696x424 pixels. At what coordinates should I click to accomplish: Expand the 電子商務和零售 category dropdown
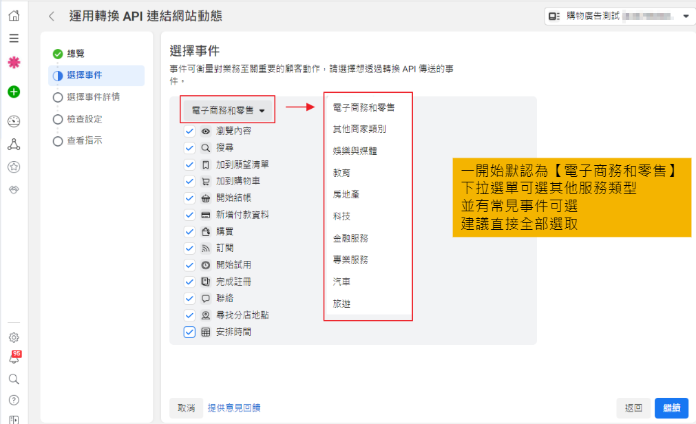[229, 110]
